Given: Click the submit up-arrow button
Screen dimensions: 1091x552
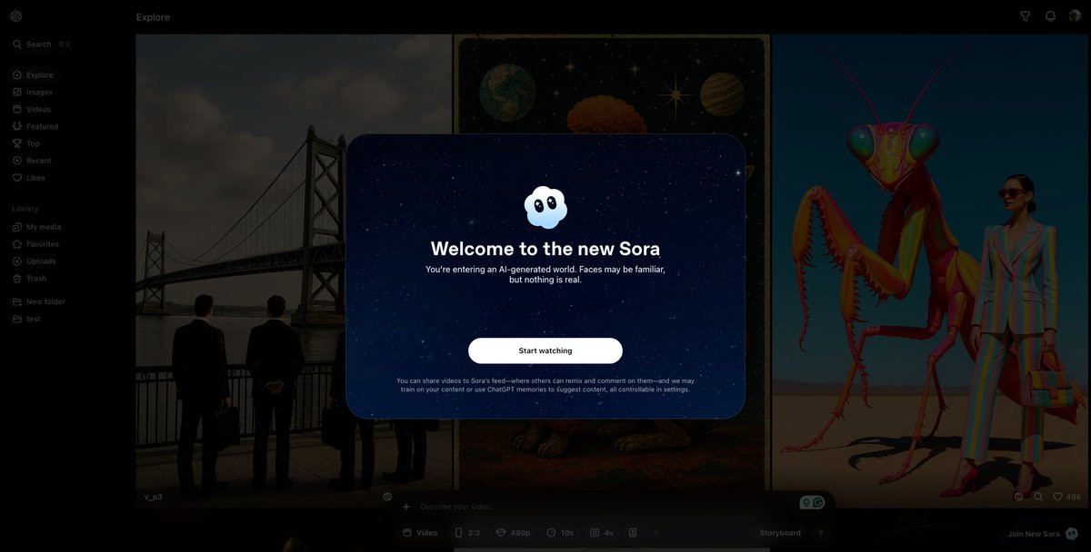Looking at the screenshot, I should point(821,533).
